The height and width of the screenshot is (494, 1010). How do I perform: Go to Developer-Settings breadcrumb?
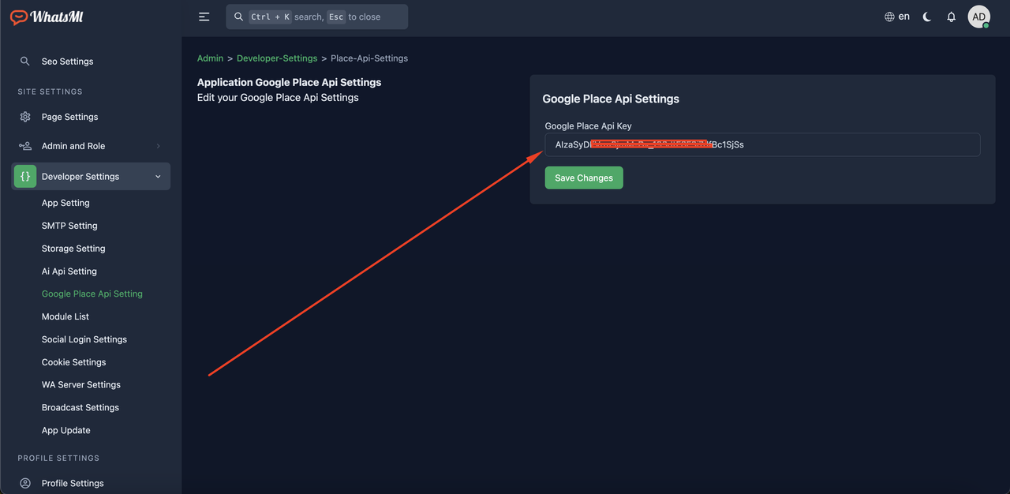pyautogui.click(x=277, y=58)
